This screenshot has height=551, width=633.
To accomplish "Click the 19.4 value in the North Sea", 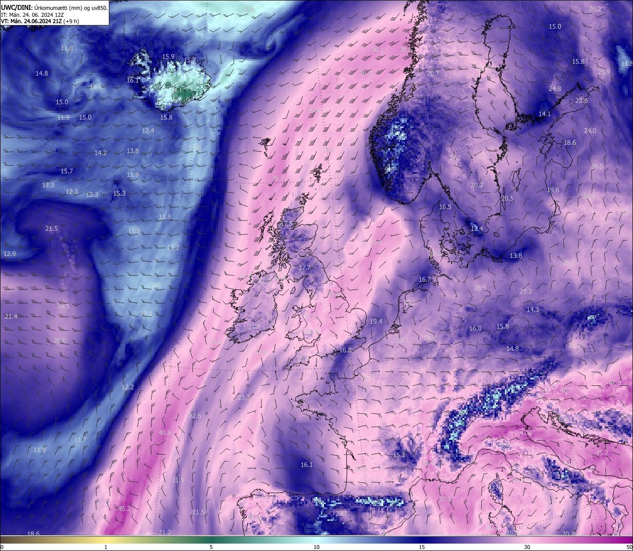I will 376,322.
